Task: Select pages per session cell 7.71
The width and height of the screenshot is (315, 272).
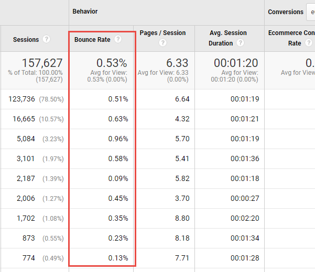Action: 182,258
